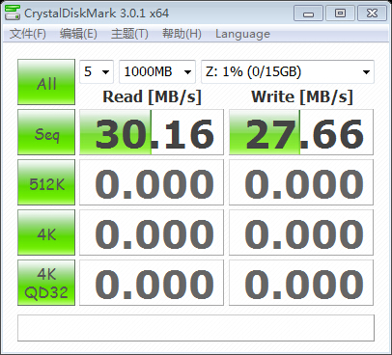Open the test count dropdown showing 5
The width and height of the screenshot is (392, 355).
coord(97,71)
